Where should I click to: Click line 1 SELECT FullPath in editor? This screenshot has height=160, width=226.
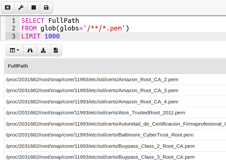(x=50, y=21)
